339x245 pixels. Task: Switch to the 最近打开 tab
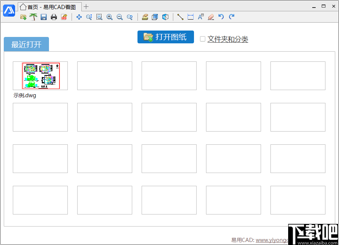point(26,44)
